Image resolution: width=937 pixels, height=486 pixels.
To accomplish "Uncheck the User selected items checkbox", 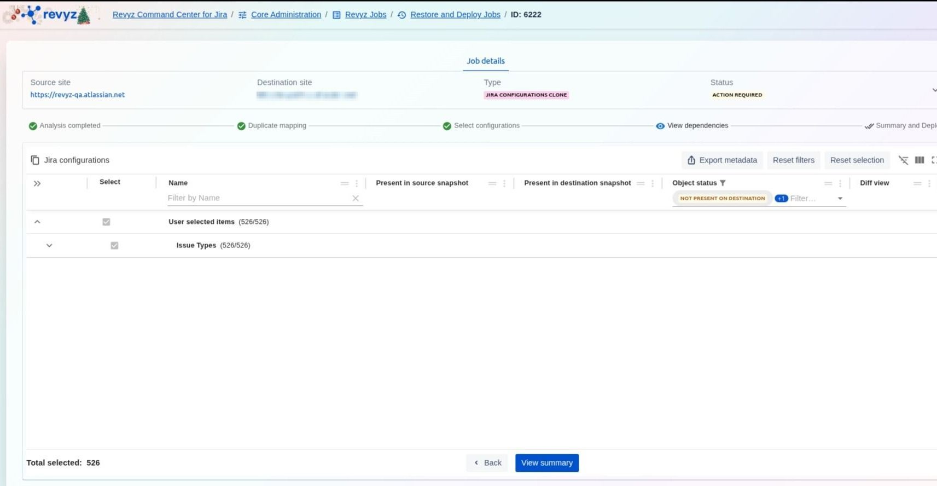I will [106, 222].
